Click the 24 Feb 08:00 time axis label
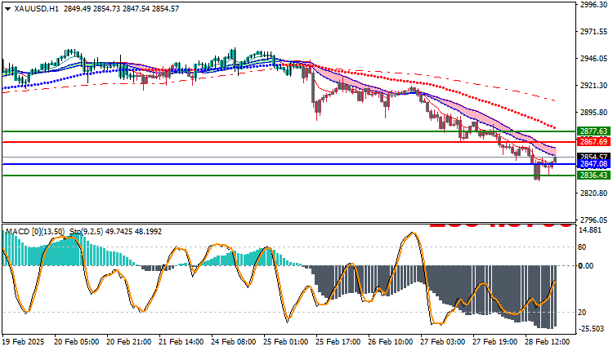The width and height of the screenshot is (613, 351). 234,342
